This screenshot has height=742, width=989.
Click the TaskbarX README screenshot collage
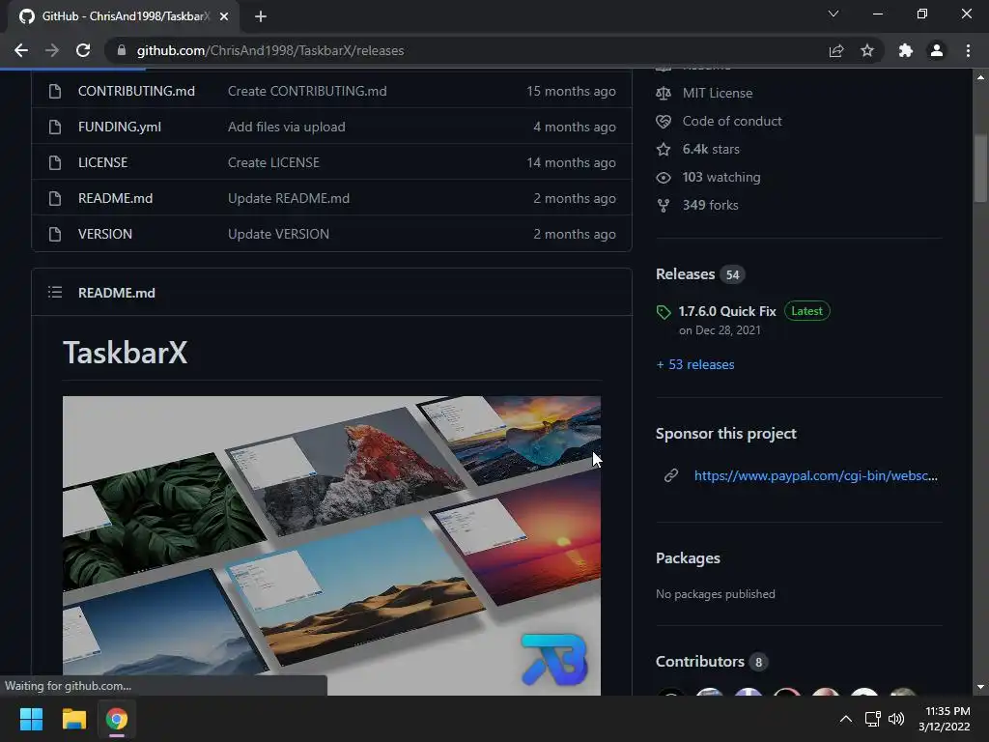coord(332,546)
